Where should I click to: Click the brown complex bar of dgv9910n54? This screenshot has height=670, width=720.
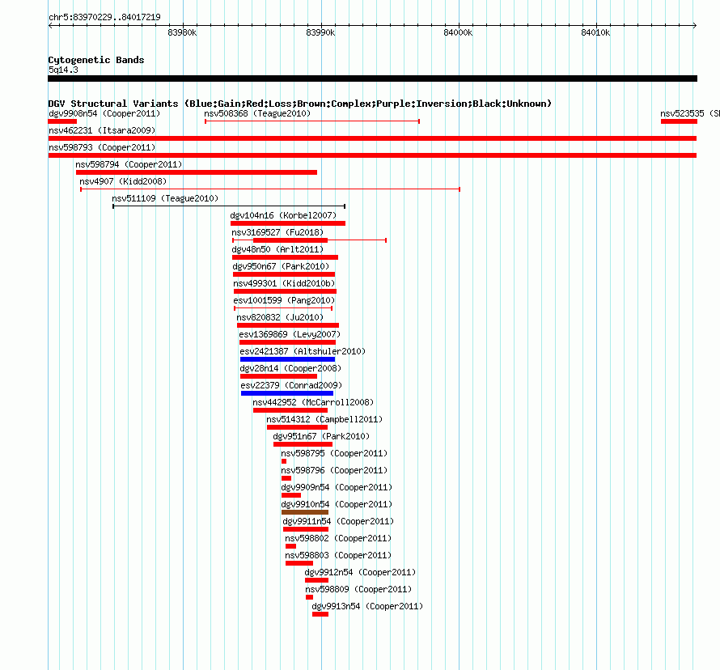(305, 512)
